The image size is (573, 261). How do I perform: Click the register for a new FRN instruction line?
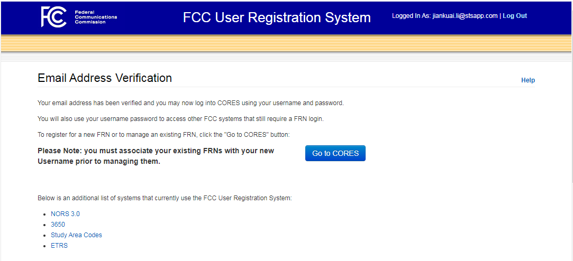[x=163, y=134]
